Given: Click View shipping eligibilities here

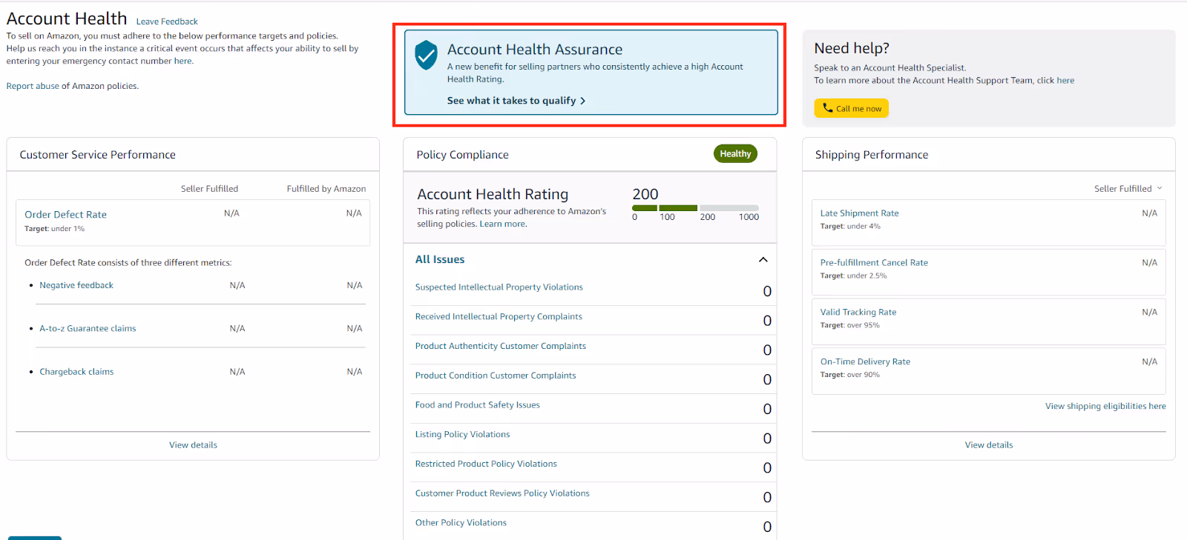Looking at the screenshot, I should point(1105,406).
